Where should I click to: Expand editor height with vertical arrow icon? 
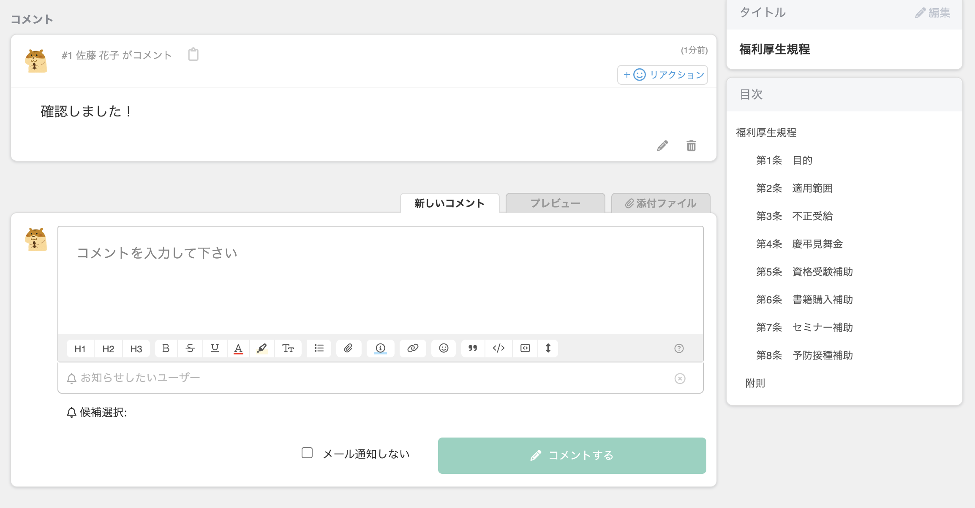(548, 349)
